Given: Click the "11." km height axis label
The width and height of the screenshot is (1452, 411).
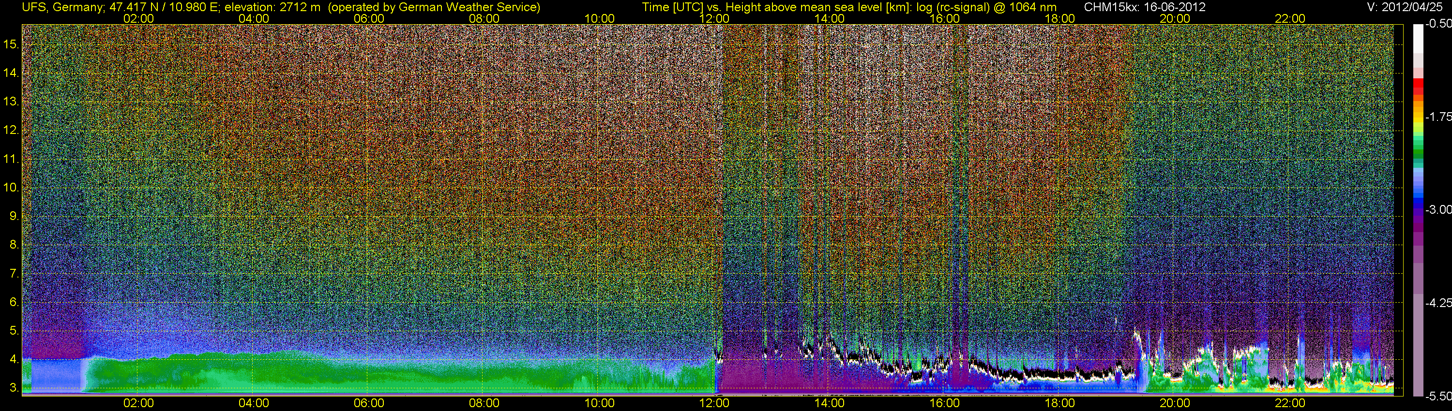Looking at the screenshot, I should [11, 160].
